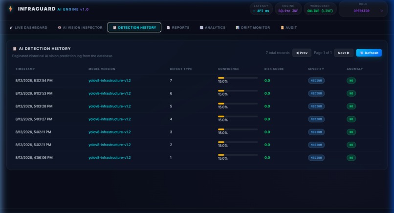Go to the next page with Next
Image resolution: width=394 pixels, height=213 pixels.
[x=344, y=53]
